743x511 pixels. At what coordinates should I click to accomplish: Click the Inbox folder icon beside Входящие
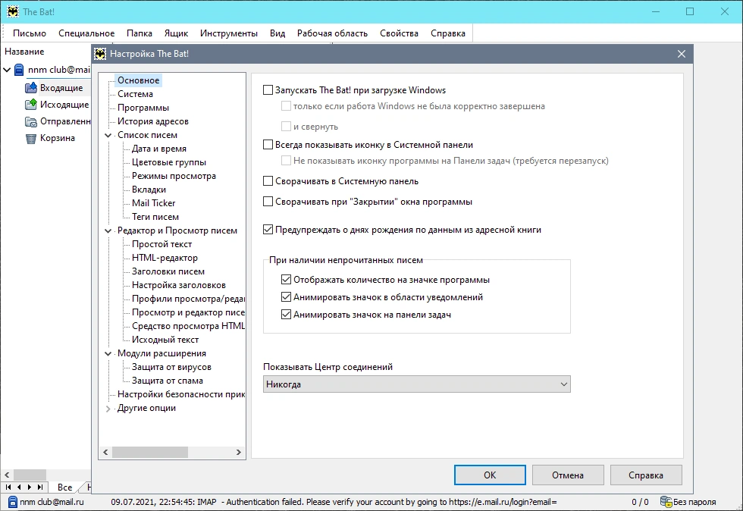tap(31, 88)
